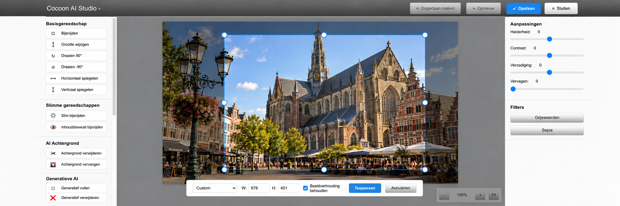Click the Contrast slider handle
The width and height of the screenshot is (620, 206).
tap(549, 55)
